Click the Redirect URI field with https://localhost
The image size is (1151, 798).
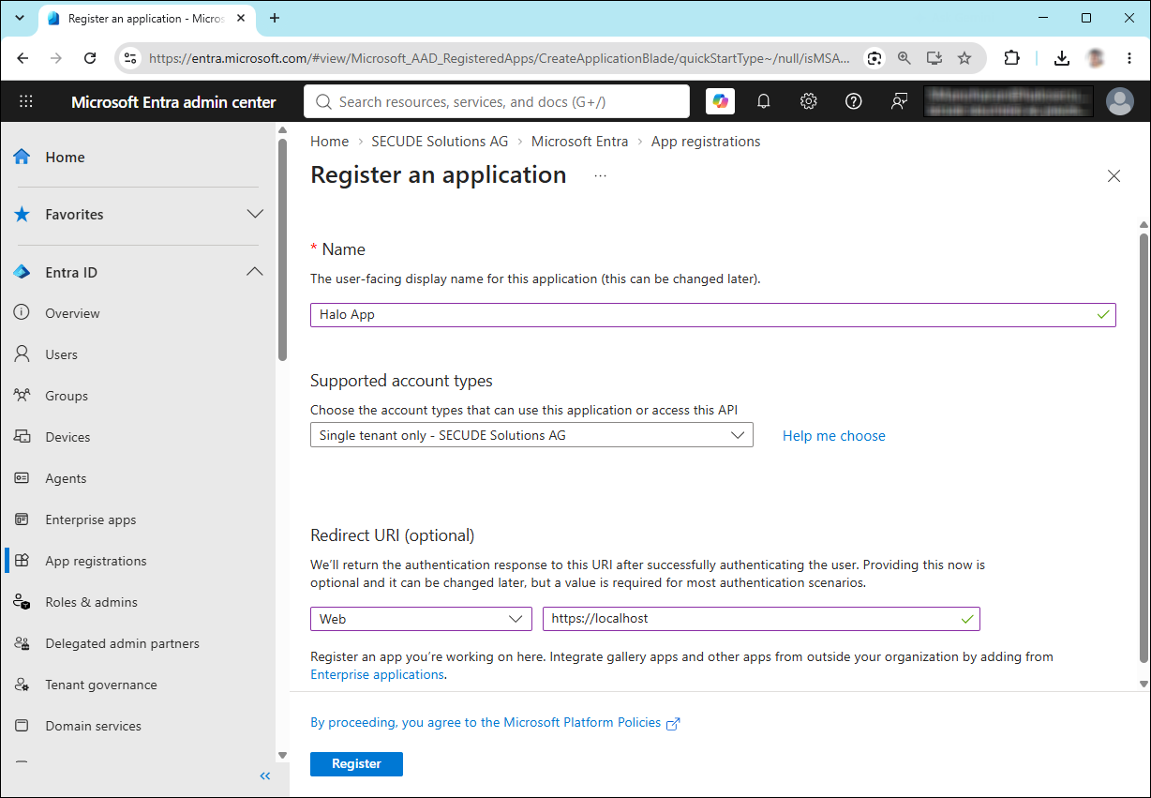pos(761,619)
